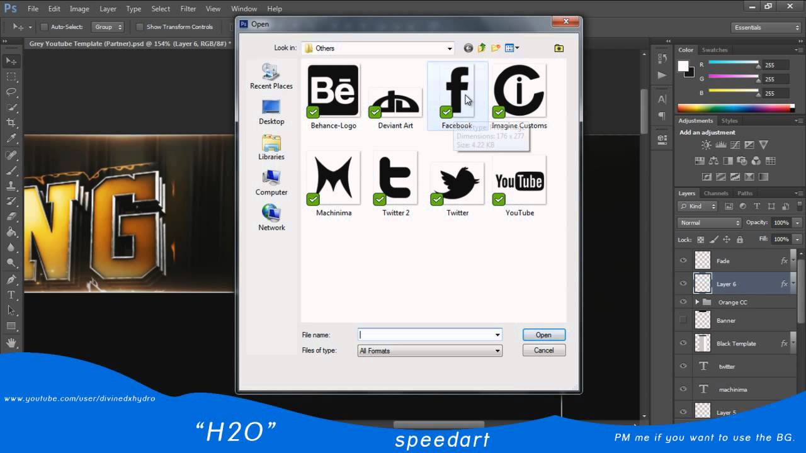Hide the twitter text layer
Viewport: 806px width, 453px height.
pyautogui.click(x=683, y=366)
